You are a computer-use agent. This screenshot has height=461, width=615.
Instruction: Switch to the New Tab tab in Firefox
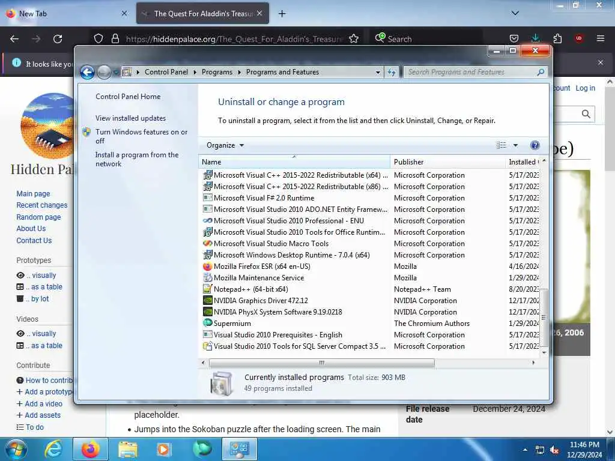pyautogui.click(x=67, y=13)
